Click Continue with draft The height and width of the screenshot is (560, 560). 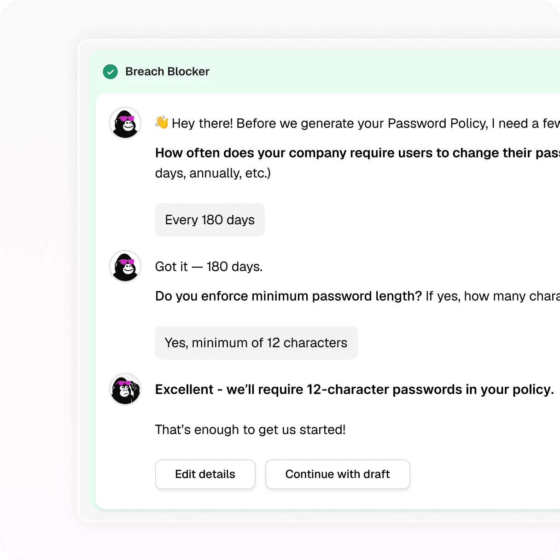(338, 474)
